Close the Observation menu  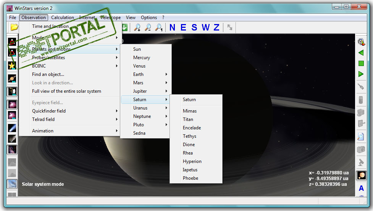pyautogui.click(x=34, y=17)
